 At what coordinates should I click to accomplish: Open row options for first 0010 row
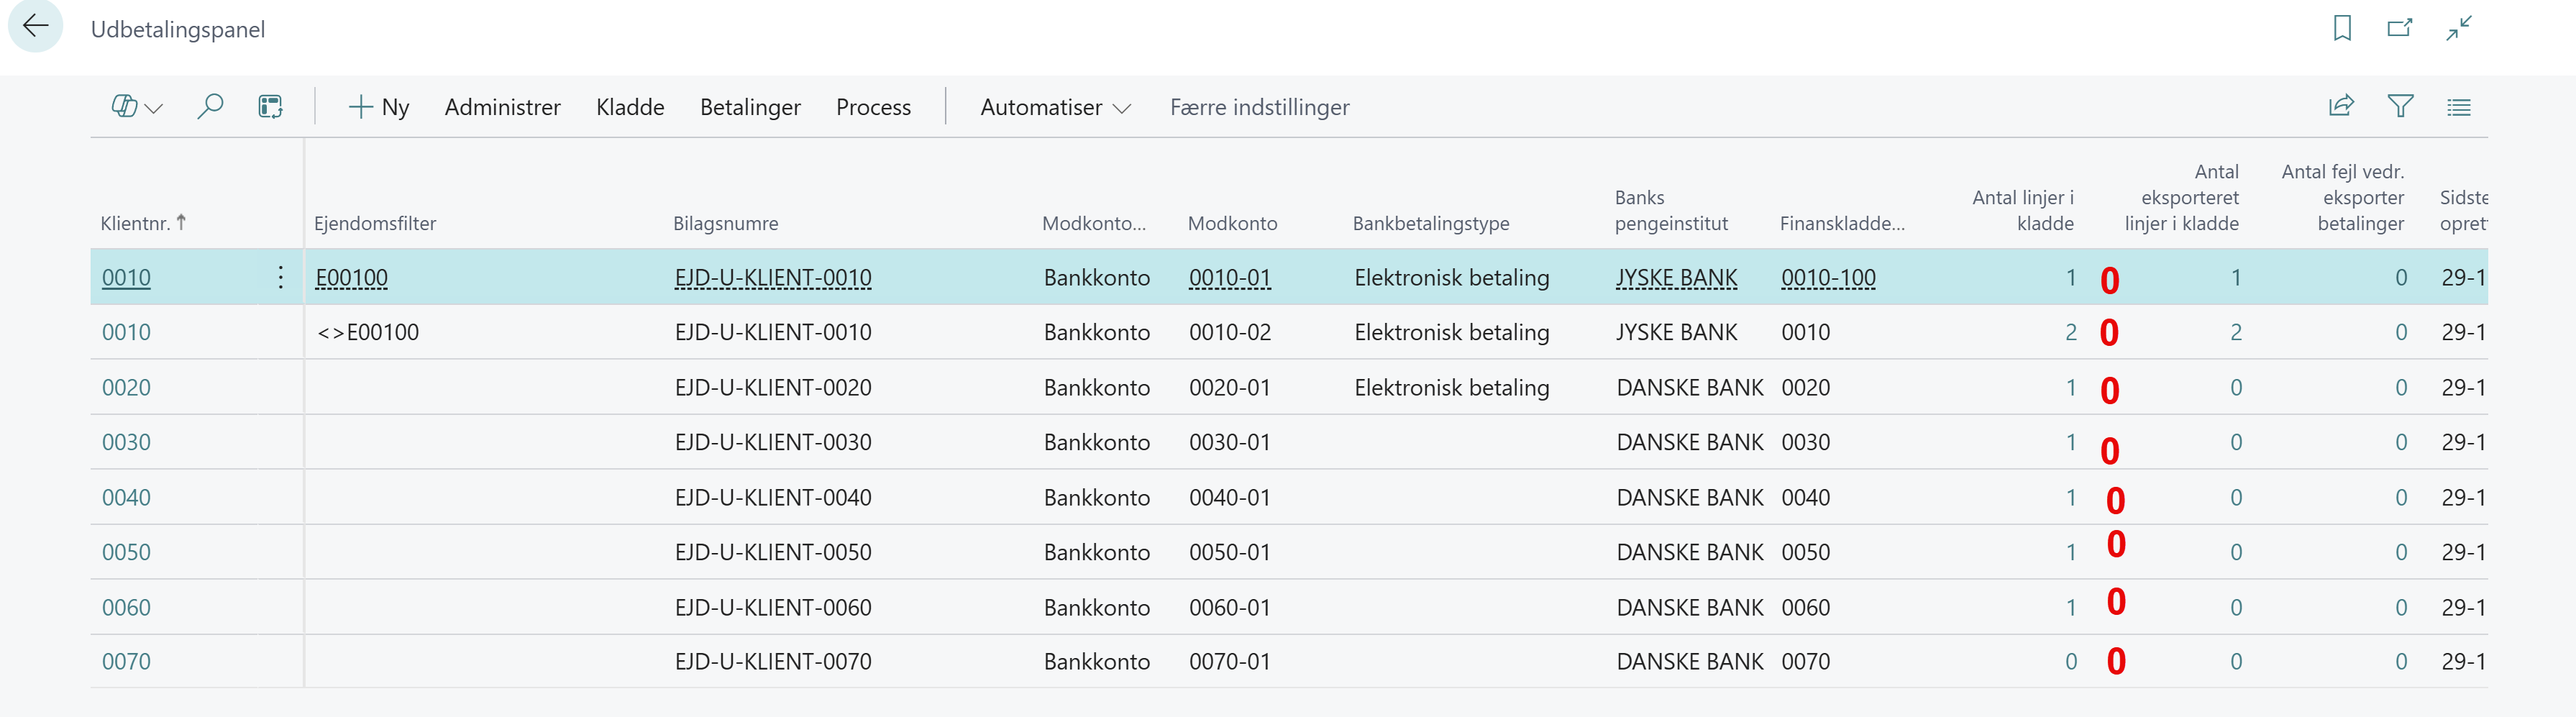pyautogui.click(x=281, y=277)
